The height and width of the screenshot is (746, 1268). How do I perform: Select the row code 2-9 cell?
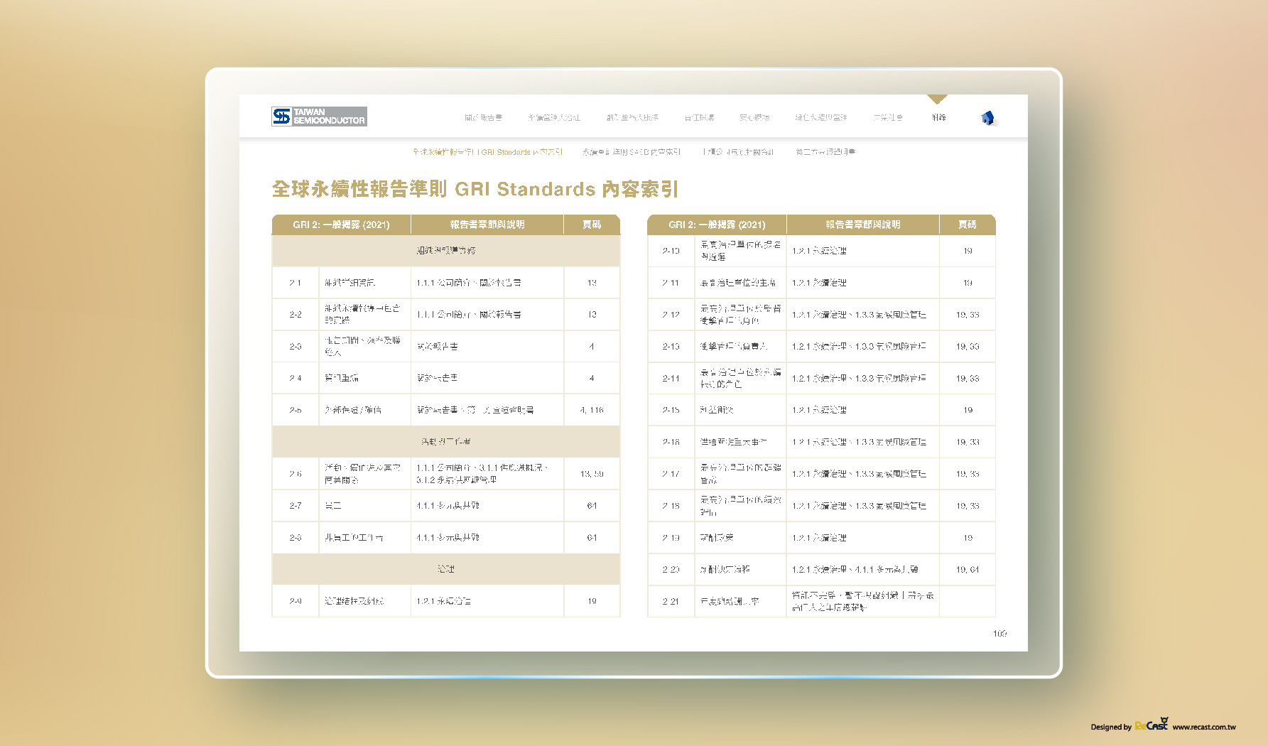point(296,601)
